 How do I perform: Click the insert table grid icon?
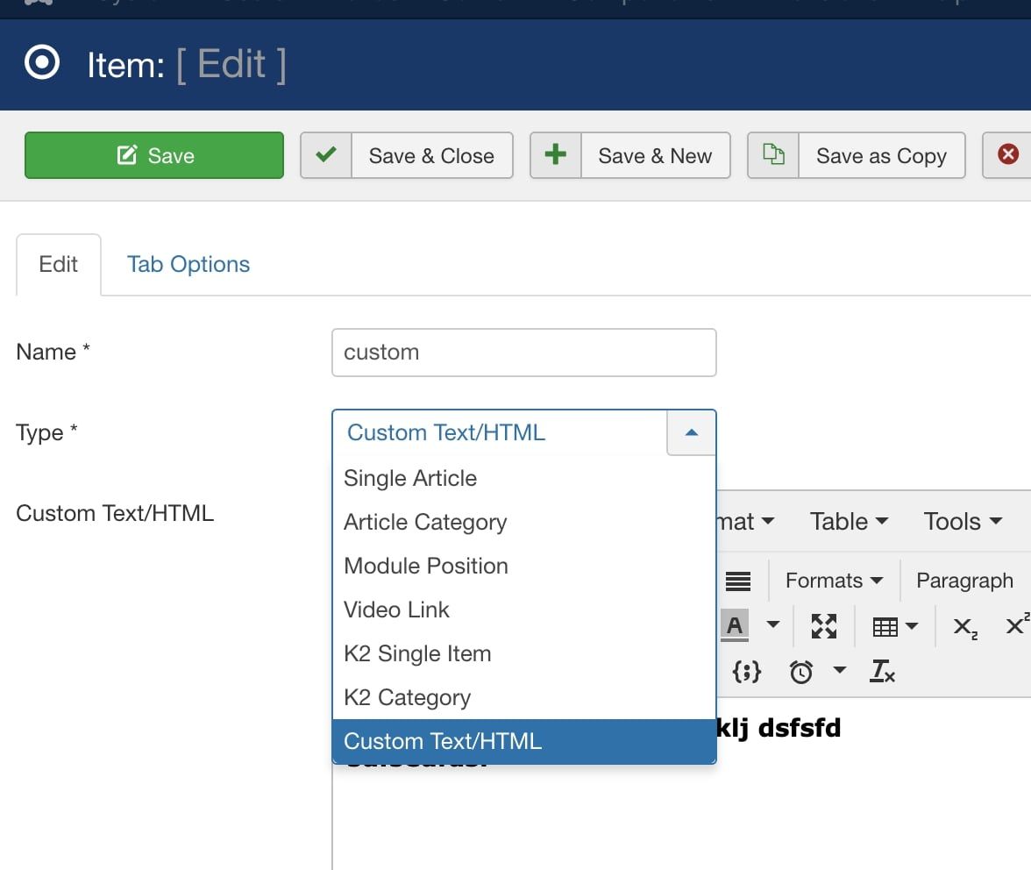click(885, 627)
